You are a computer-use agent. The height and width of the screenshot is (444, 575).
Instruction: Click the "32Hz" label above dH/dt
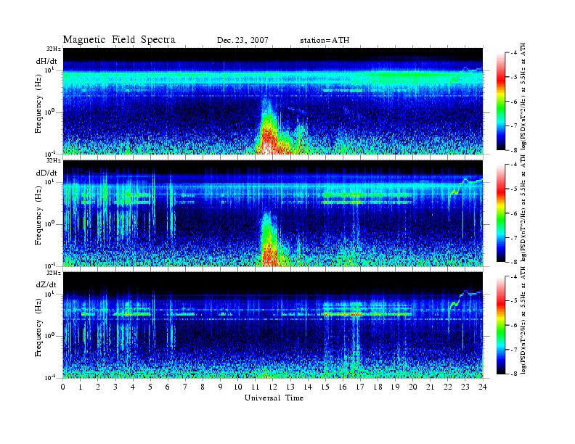pos(53,49)
